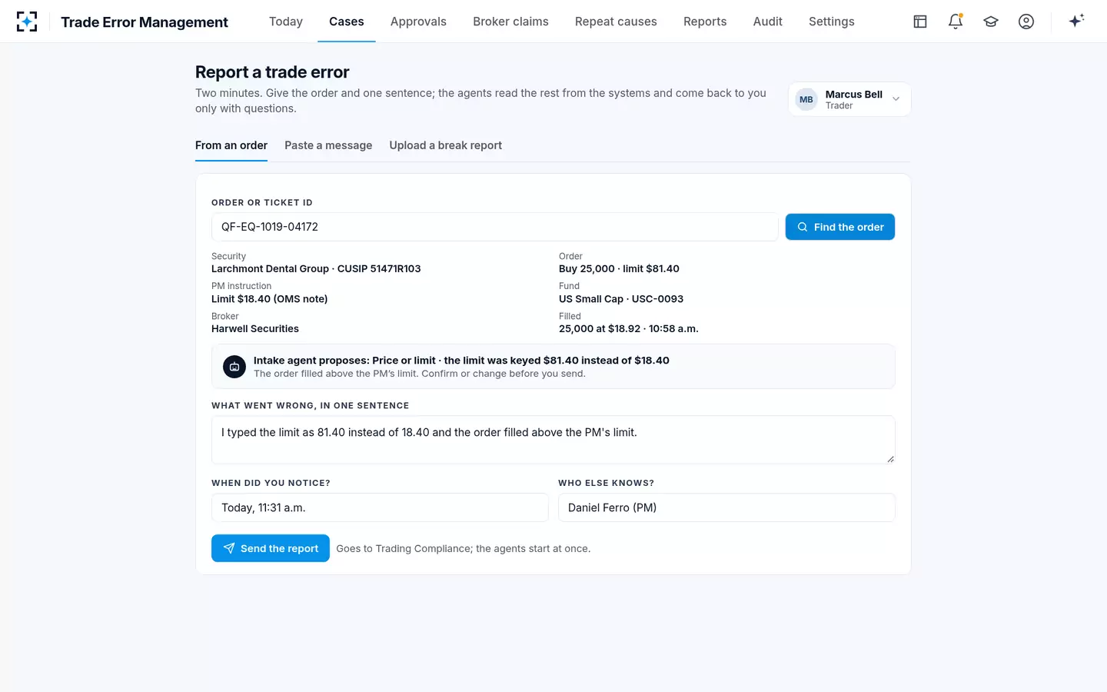
Task: Click the what went wrong text area
Action: 553,440
